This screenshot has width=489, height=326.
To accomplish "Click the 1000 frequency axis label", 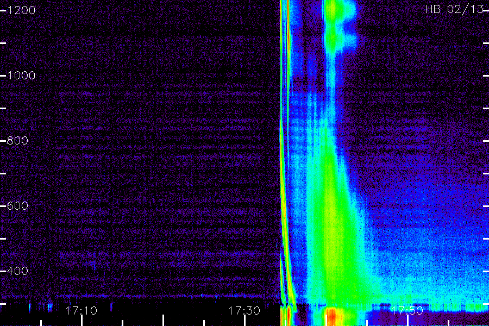I will 21,75.
